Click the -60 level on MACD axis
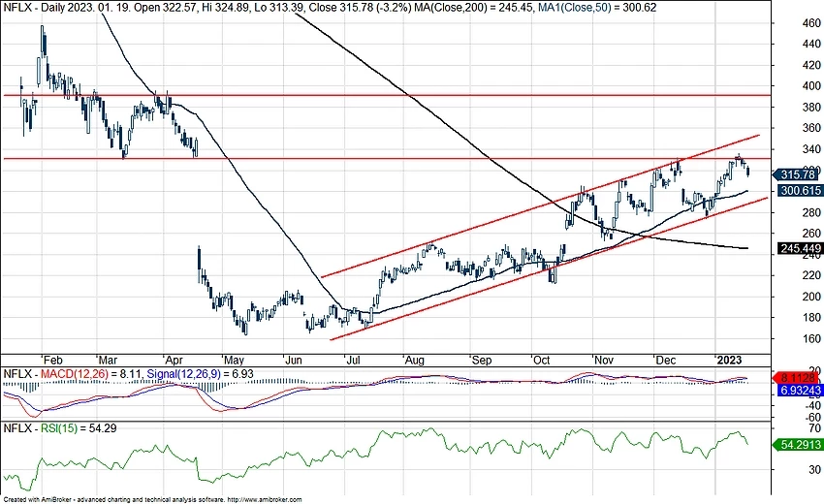 click(x=812, y=417)
